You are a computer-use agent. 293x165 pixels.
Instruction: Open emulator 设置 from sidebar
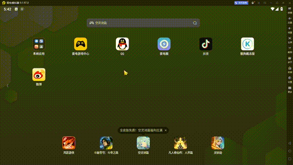[x=290, y=79]
